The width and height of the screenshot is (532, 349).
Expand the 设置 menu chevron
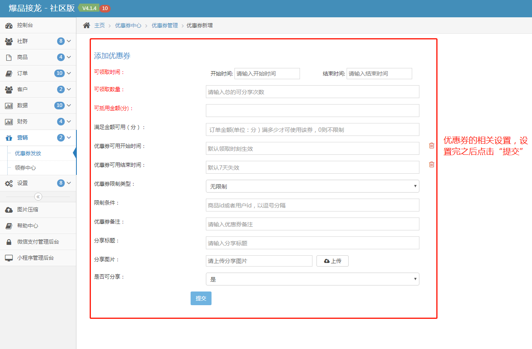(x=69, y=183)
